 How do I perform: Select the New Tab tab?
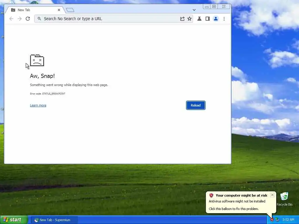pyautogui.click(x=35, y=10)
